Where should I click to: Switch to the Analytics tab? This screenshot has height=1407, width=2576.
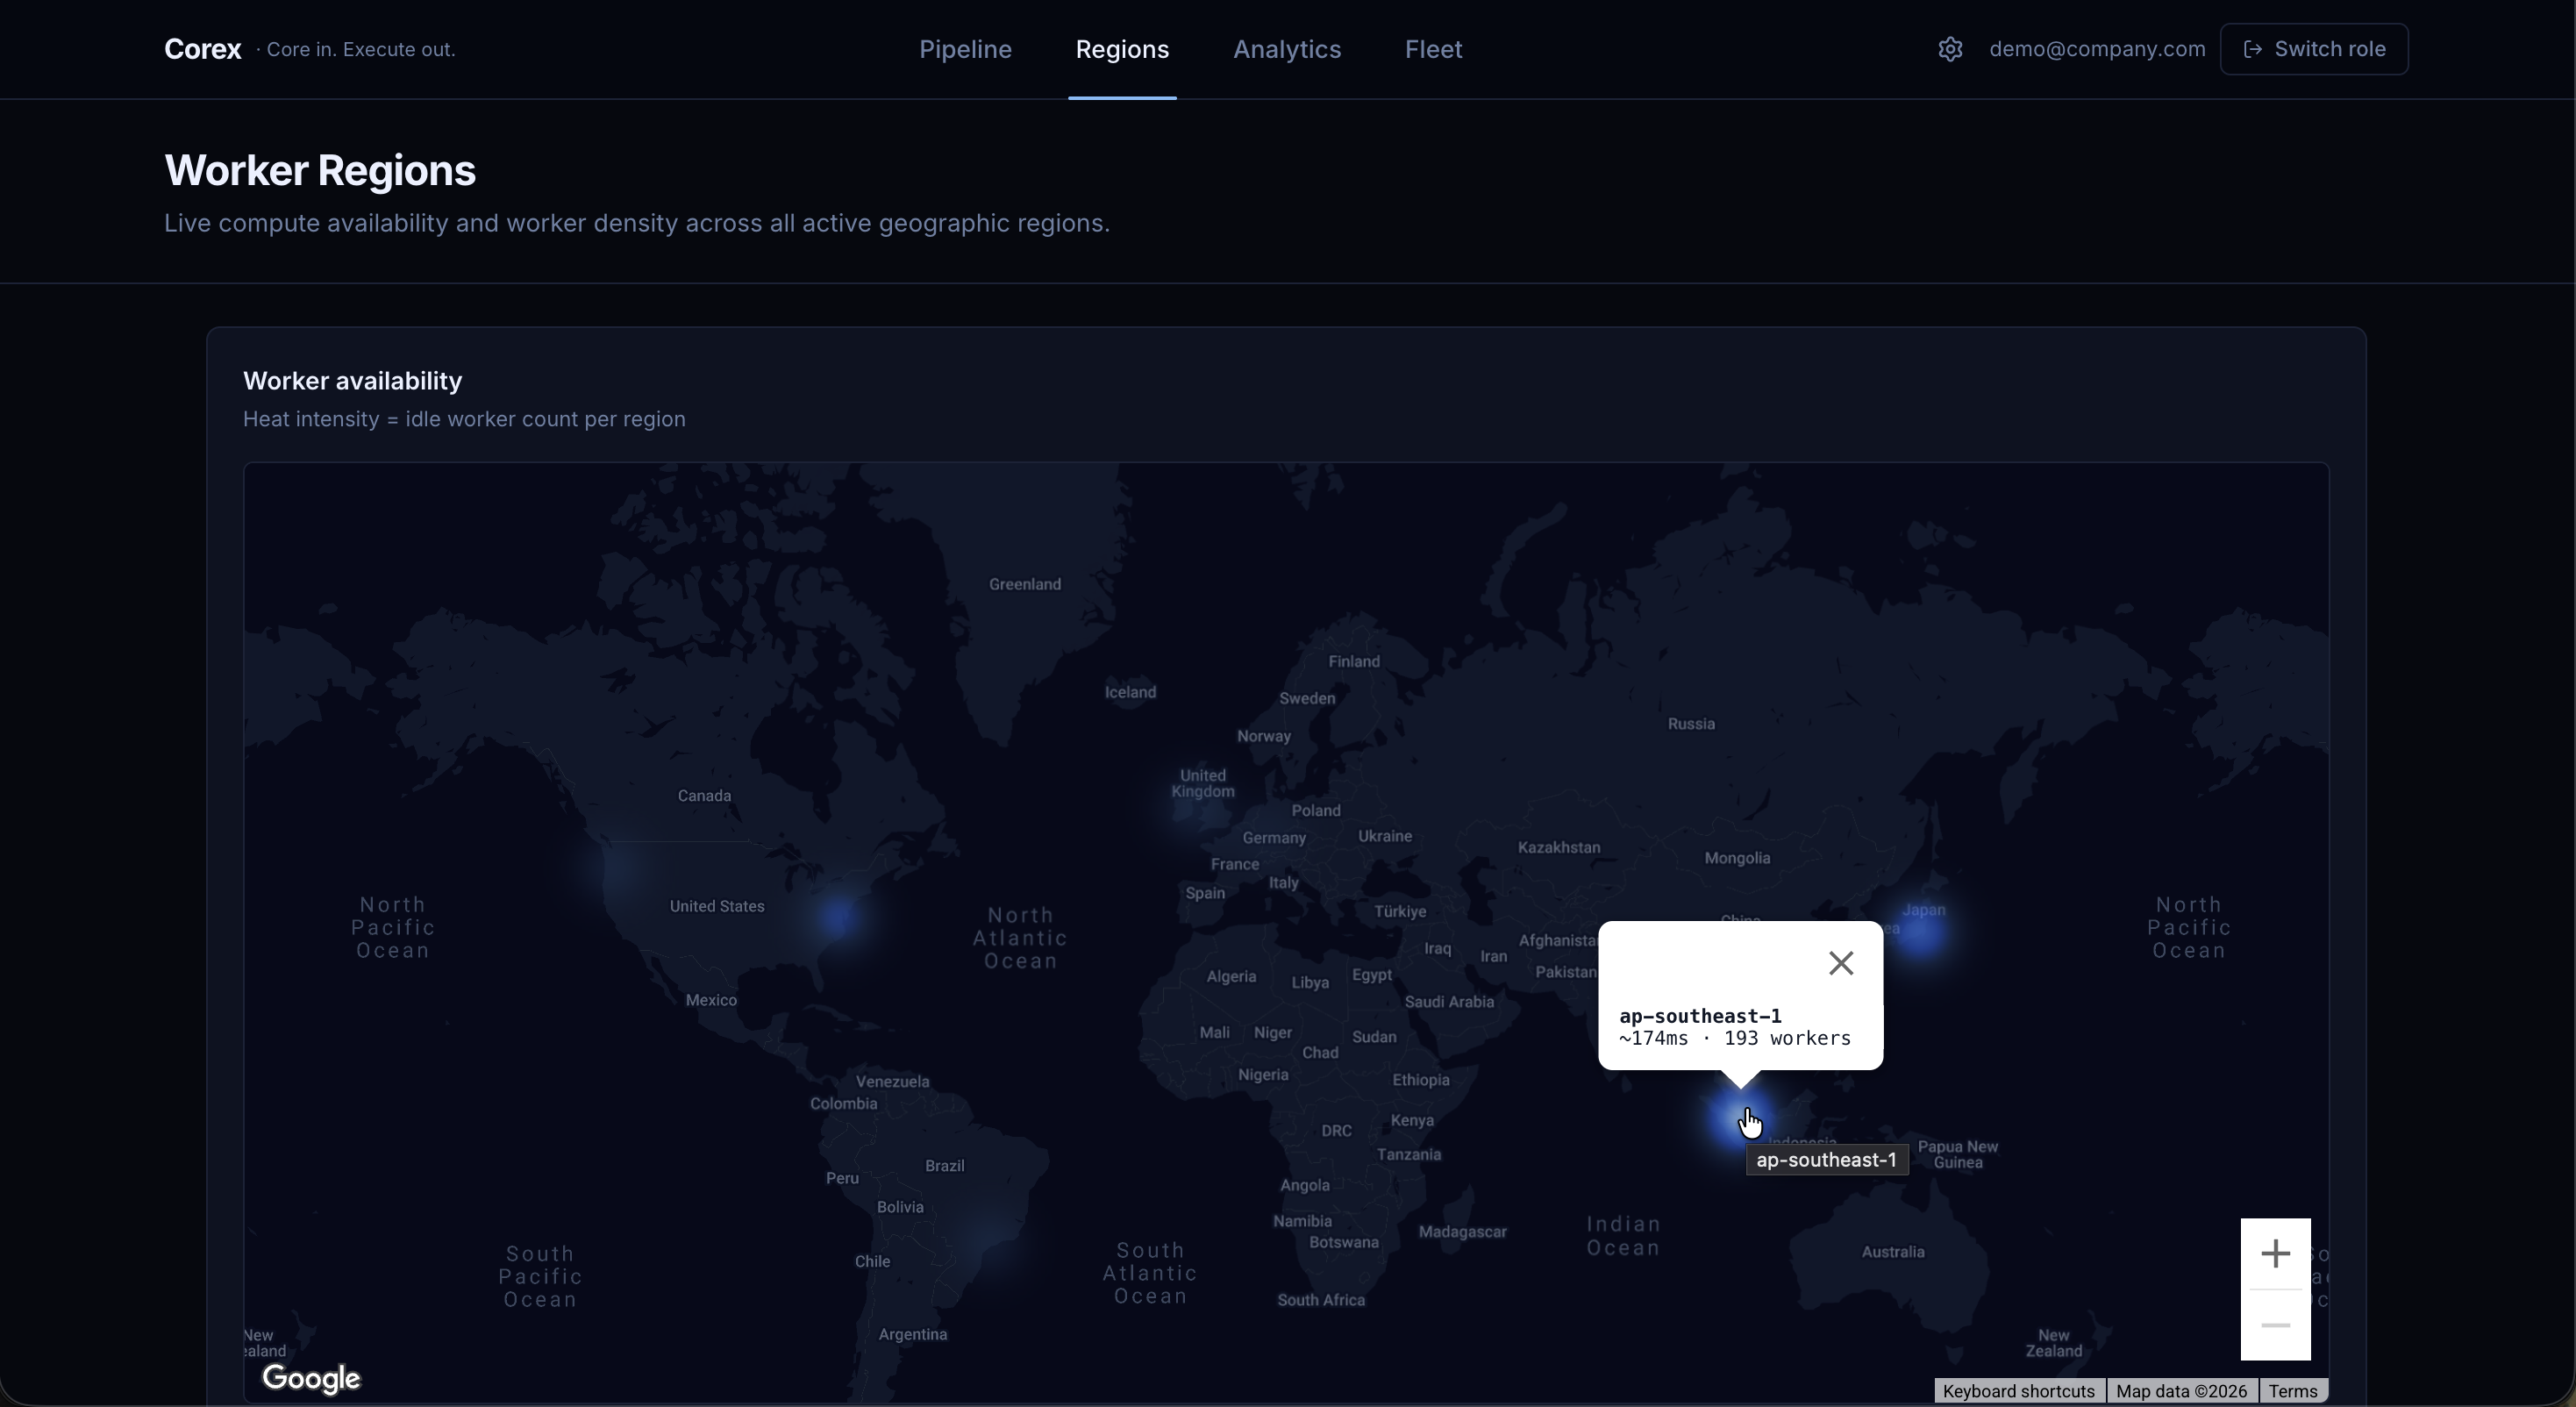[1286, 49]
